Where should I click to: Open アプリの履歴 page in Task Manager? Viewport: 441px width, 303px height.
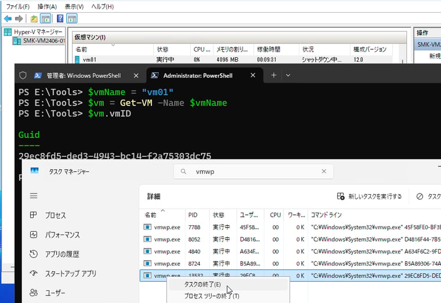[55, 254]
